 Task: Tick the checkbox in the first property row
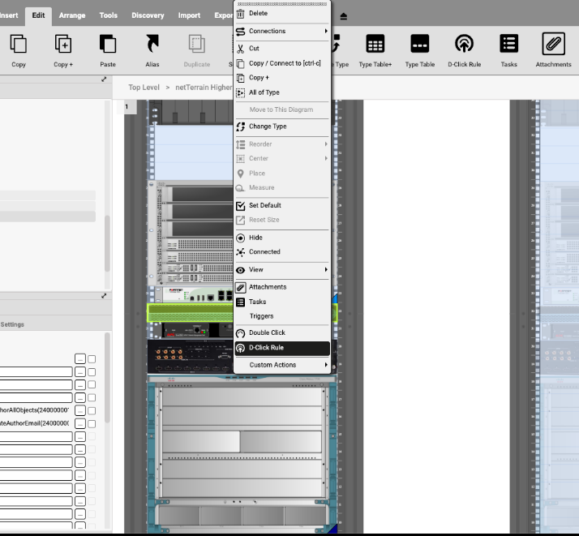[x=92, y=358]
